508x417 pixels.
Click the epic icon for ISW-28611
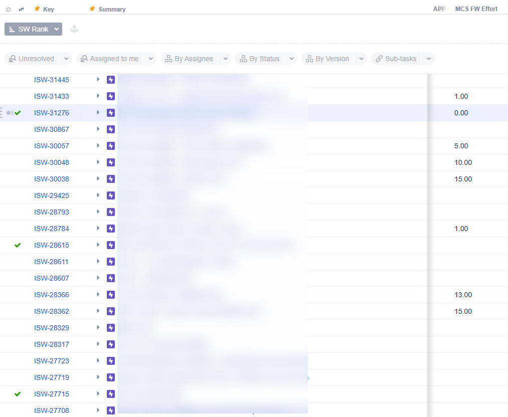pos(111,262)
